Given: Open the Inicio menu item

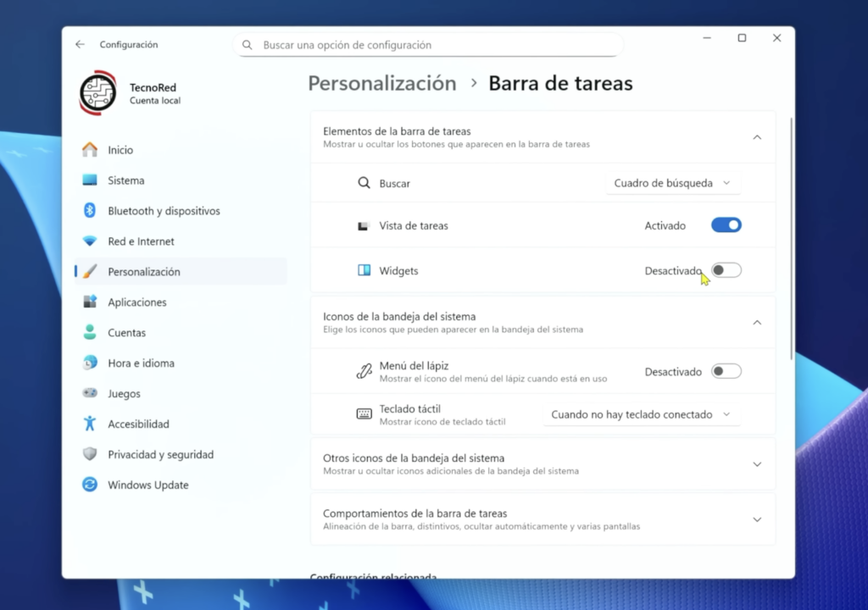Looking at the screenshot, I should (x=181, y=149).
